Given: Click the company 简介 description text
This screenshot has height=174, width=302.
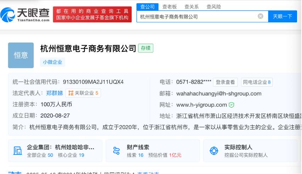Looking at the screenshot, I should coord(165,127).
